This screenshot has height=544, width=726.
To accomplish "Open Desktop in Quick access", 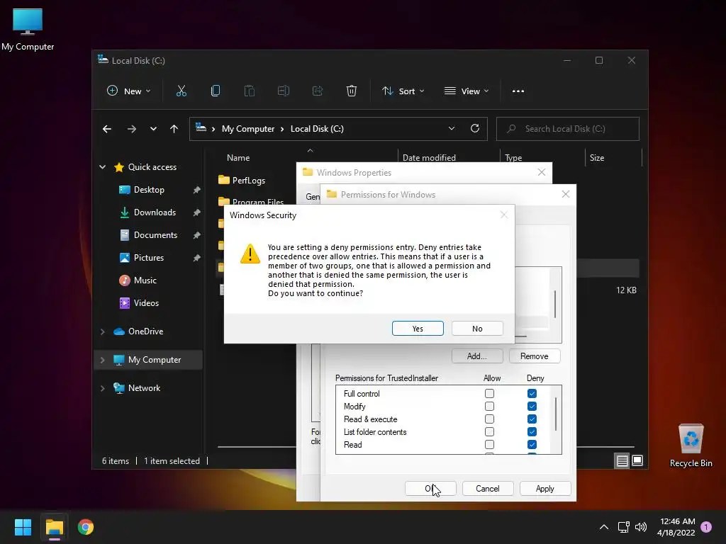I will coord(149,190).
